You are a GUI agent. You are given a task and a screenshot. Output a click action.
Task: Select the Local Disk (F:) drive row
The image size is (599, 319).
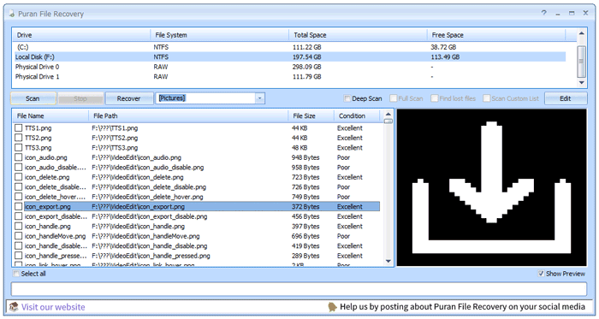[x=290, y=56]
